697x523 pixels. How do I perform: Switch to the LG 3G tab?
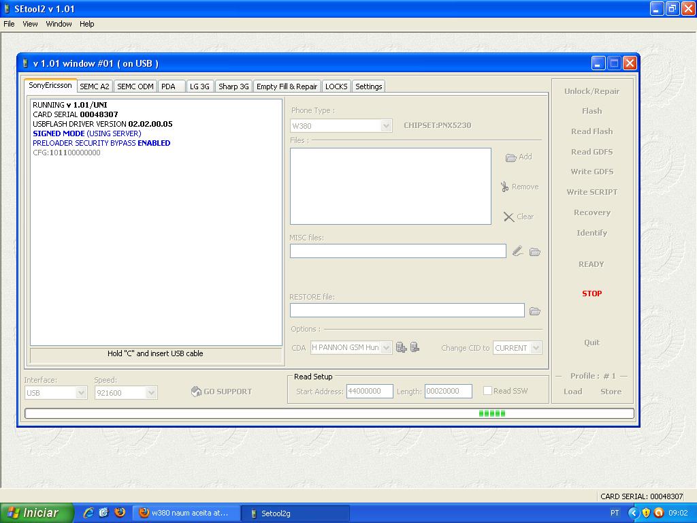click(199, 86)
